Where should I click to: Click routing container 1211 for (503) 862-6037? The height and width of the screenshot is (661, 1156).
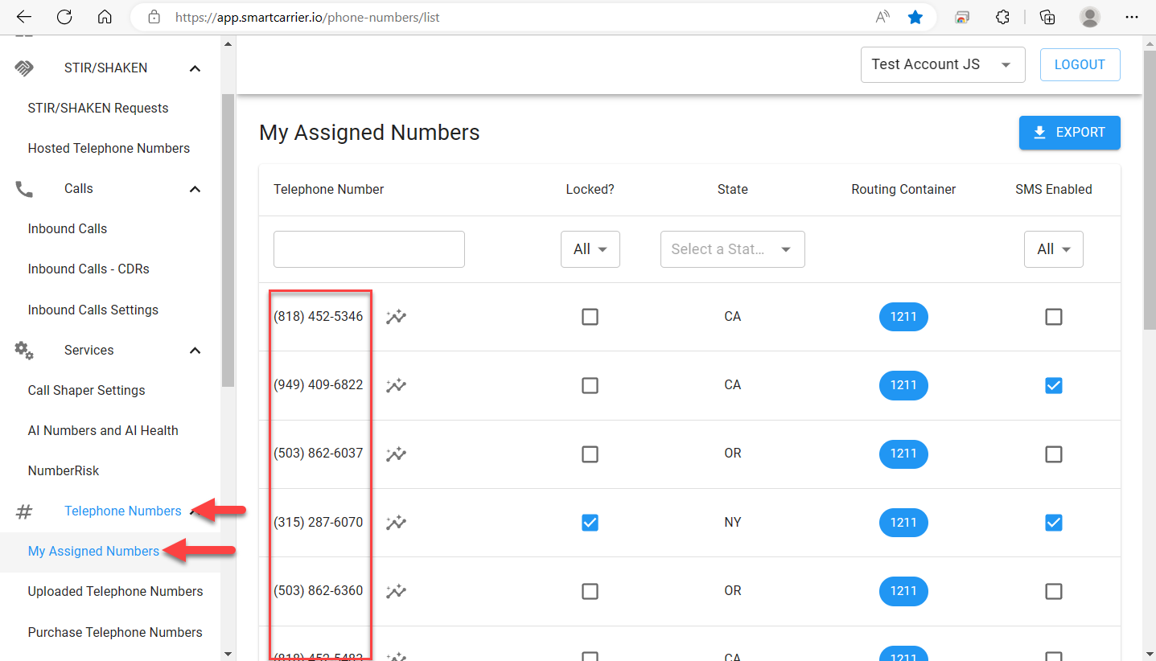(903, 454)
